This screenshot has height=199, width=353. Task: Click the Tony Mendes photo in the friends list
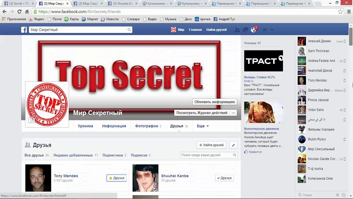point(38,178)
